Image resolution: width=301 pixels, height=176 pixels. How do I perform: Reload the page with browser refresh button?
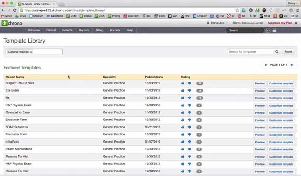click(x=15, y=10)
